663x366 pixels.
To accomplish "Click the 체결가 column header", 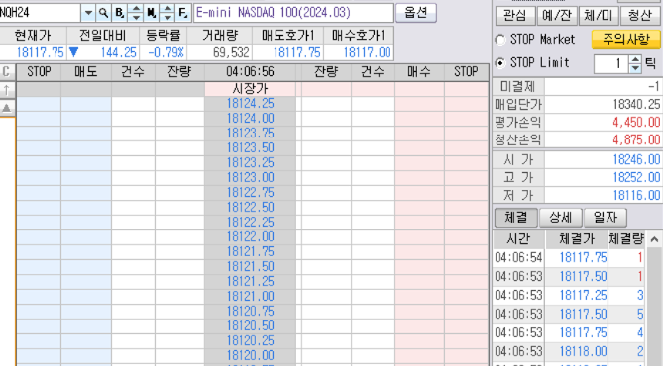I will pos(577,239).
